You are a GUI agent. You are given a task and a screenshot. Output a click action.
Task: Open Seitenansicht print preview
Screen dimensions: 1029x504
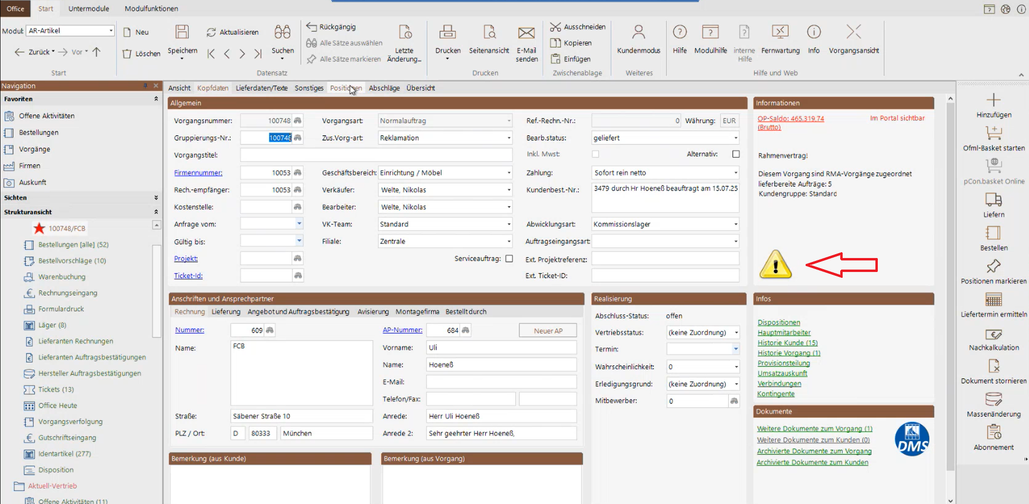pos(489,33)
